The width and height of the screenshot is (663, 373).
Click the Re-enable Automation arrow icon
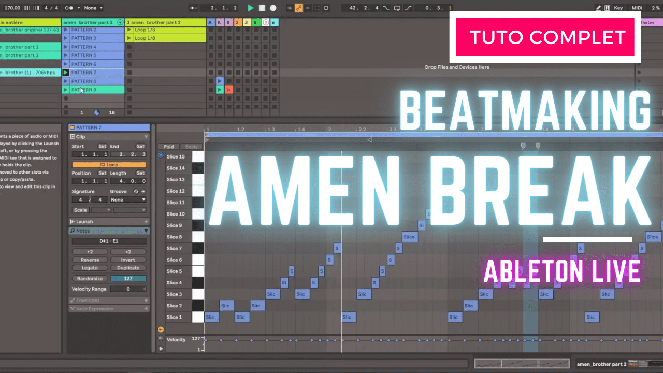click(308, 8)
